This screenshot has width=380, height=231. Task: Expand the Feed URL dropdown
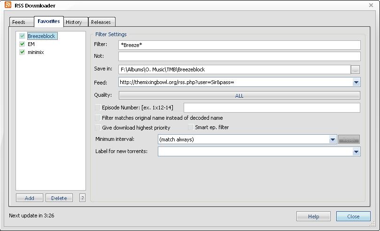pyautogui.click(x=356, y=82)
